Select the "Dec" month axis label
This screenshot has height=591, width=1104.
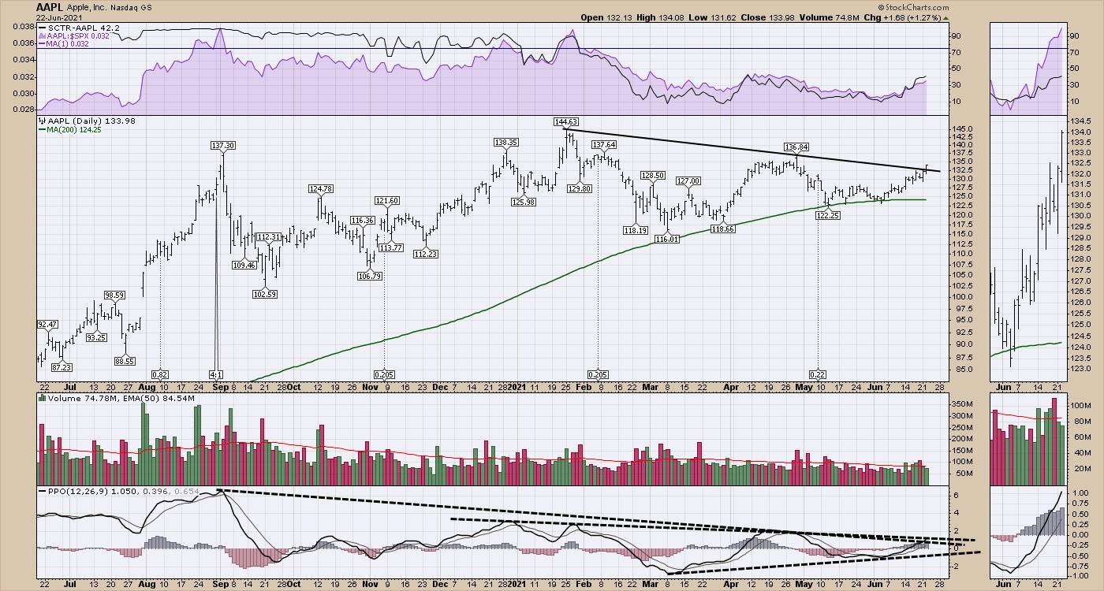(x=440, y=388)
